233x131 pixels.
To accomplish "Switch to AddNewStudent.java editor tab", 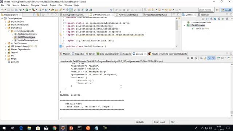I will (128, 15).
